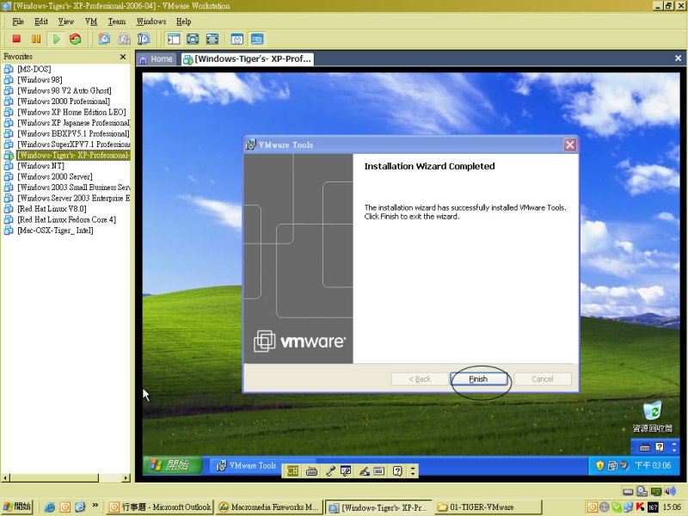This screenshot has width=688, height=516.
Task: Click the Full Screen toolbar icon
Action: tap(193, 39)
